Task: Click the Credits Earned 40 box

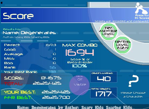Action: coord(104,77)
